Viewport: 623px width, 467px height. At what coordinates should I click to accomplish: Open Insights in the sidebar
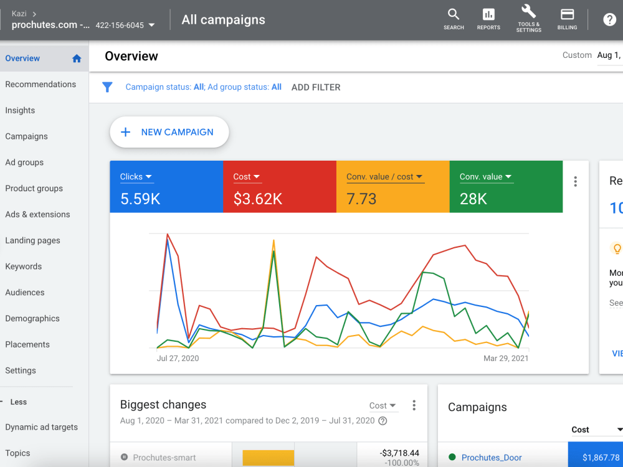(x=20, y=110)
